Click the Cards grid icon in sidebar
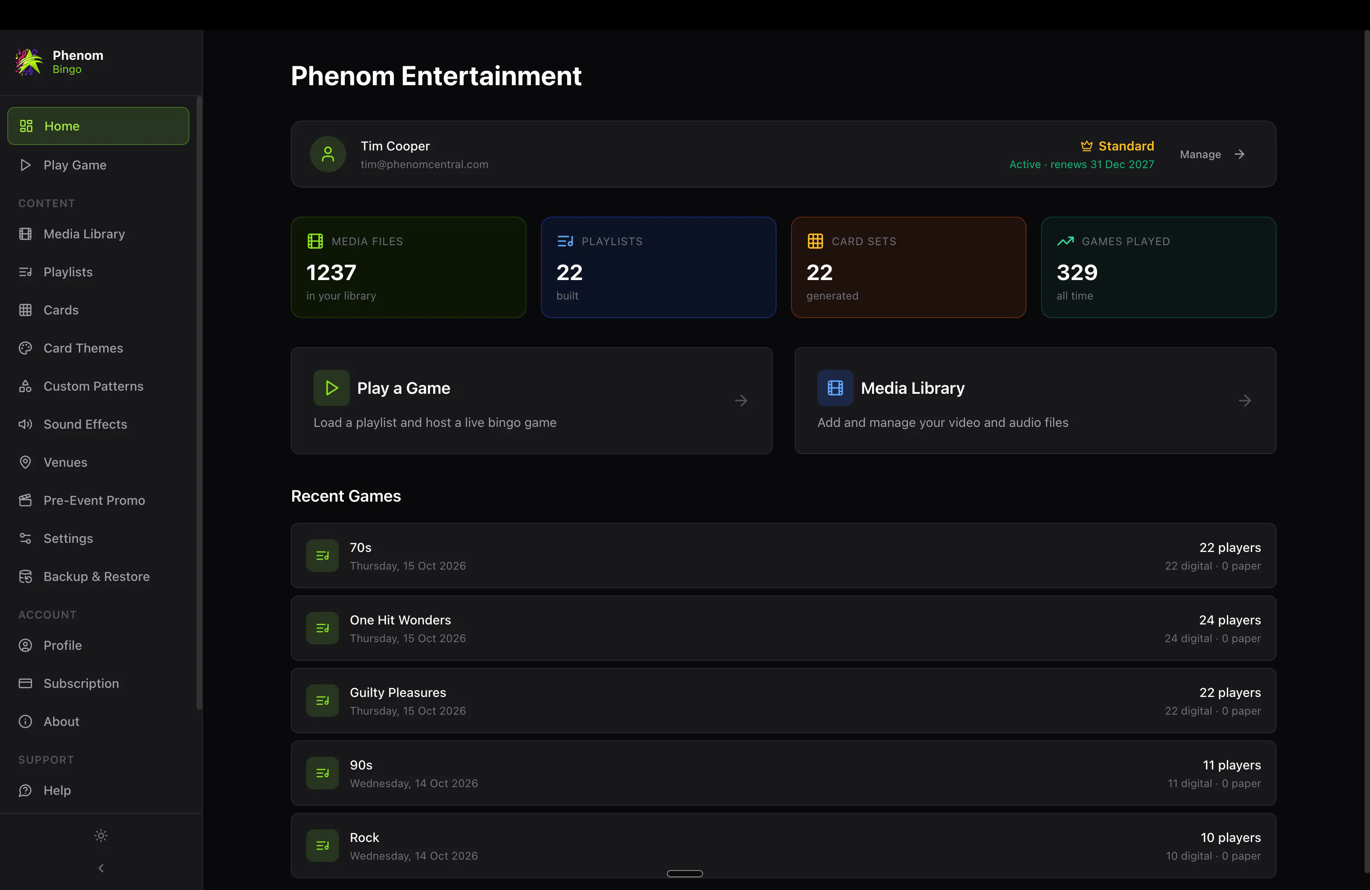Image resolution: width=1370 pixels, height=890 pixels. 25,310
